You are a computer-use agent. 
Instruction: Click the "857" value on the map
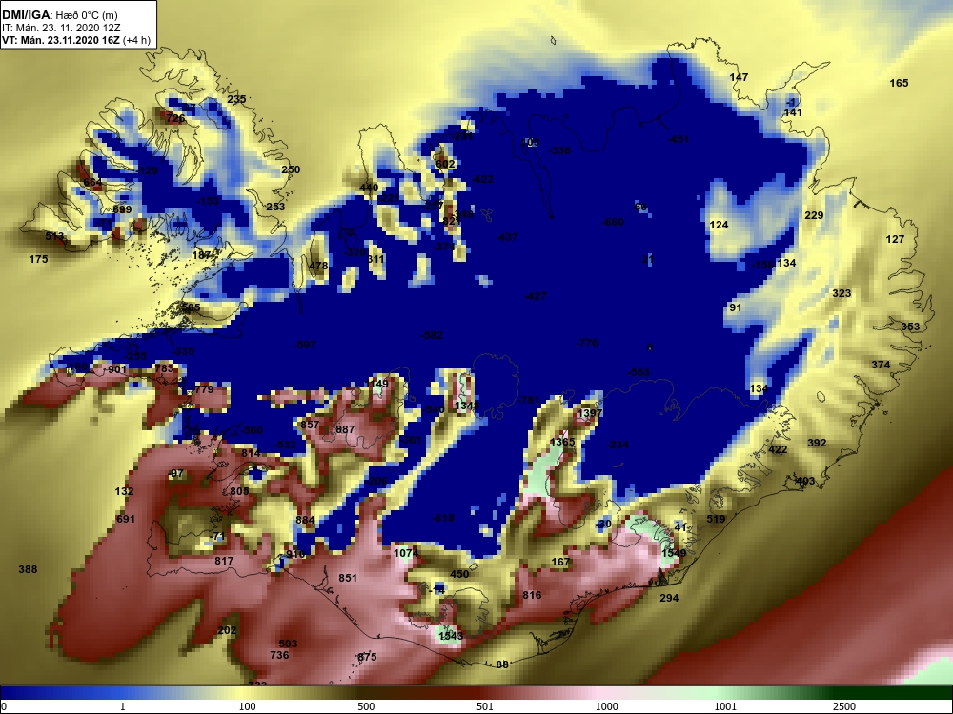[x=310, y=425]
